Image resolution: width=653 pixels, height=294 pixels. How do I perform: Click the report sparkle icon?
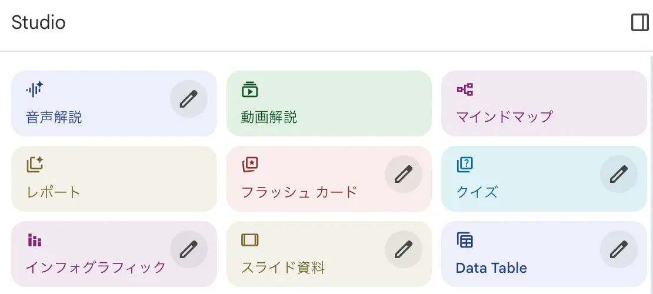[35, 165]
